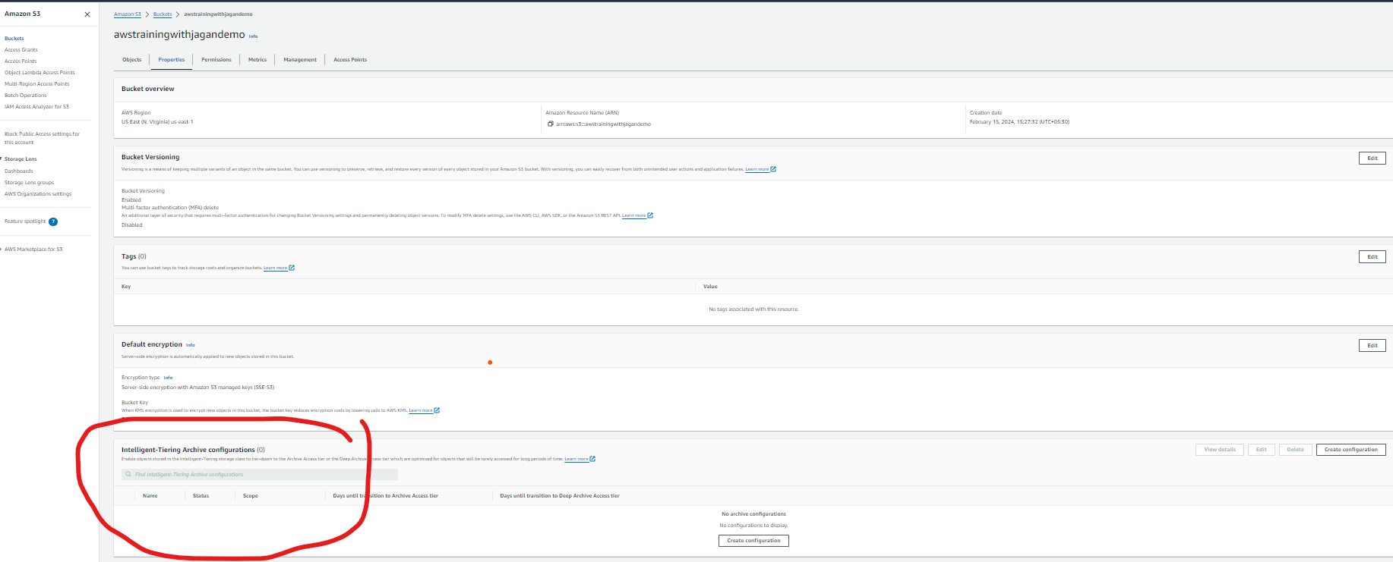The width and height of the screenshot is (1393, 562).
Task: Click creation date February 15, 2024 text
Action: click(1019, 122)
